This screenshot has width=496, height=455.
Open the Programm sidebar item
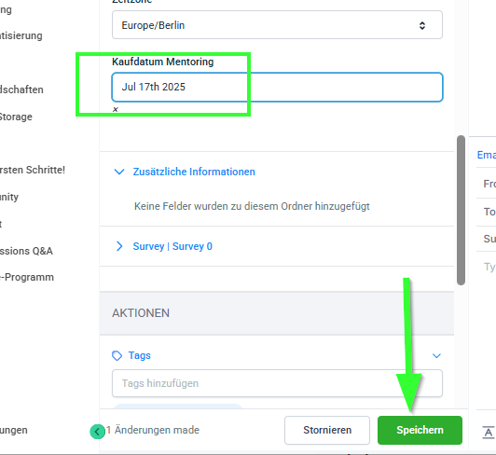click(27, 277)
